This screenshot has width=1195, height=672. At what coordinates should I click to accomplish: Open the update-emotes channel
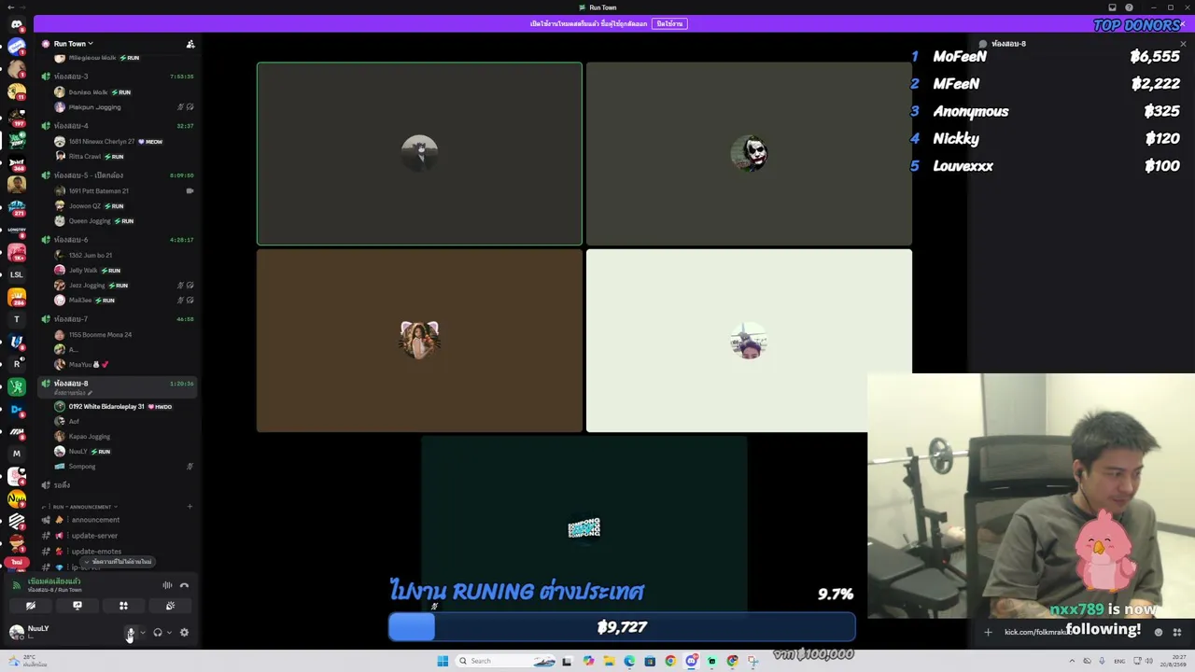(117, 552)
